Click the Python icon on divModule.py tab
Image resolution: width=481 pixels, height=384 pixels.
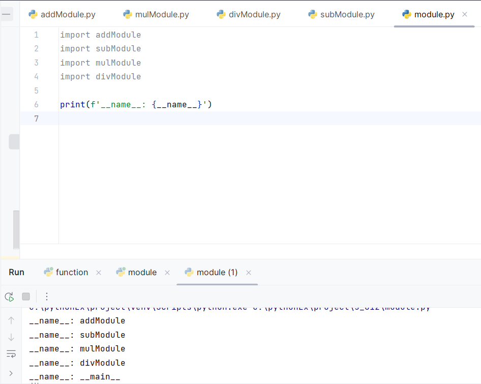click(221, 14)
